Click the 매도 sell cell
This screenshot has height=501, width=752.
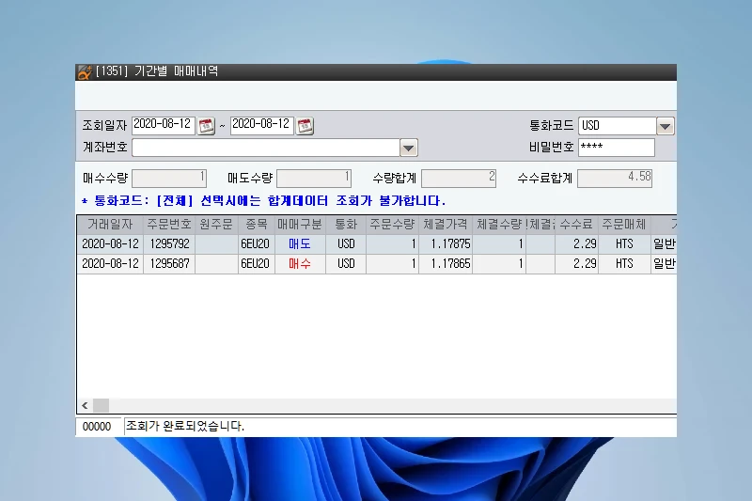point(300,244)
